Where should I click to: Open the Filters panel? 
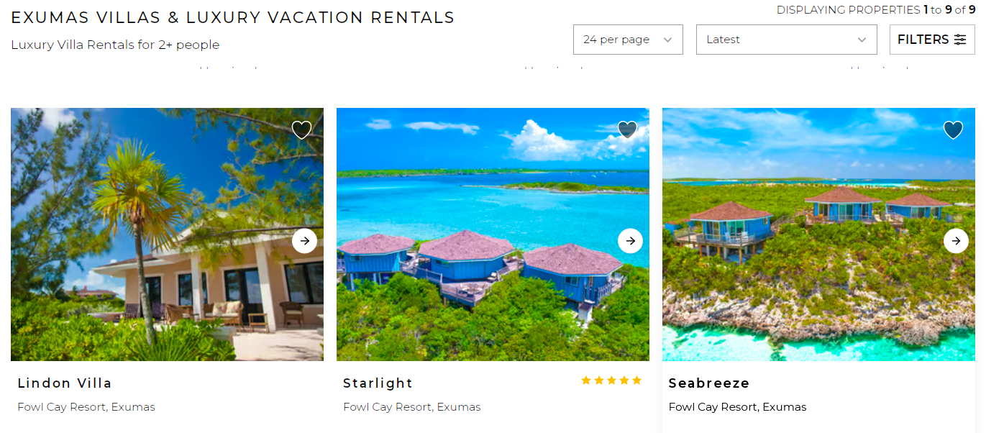932,40
